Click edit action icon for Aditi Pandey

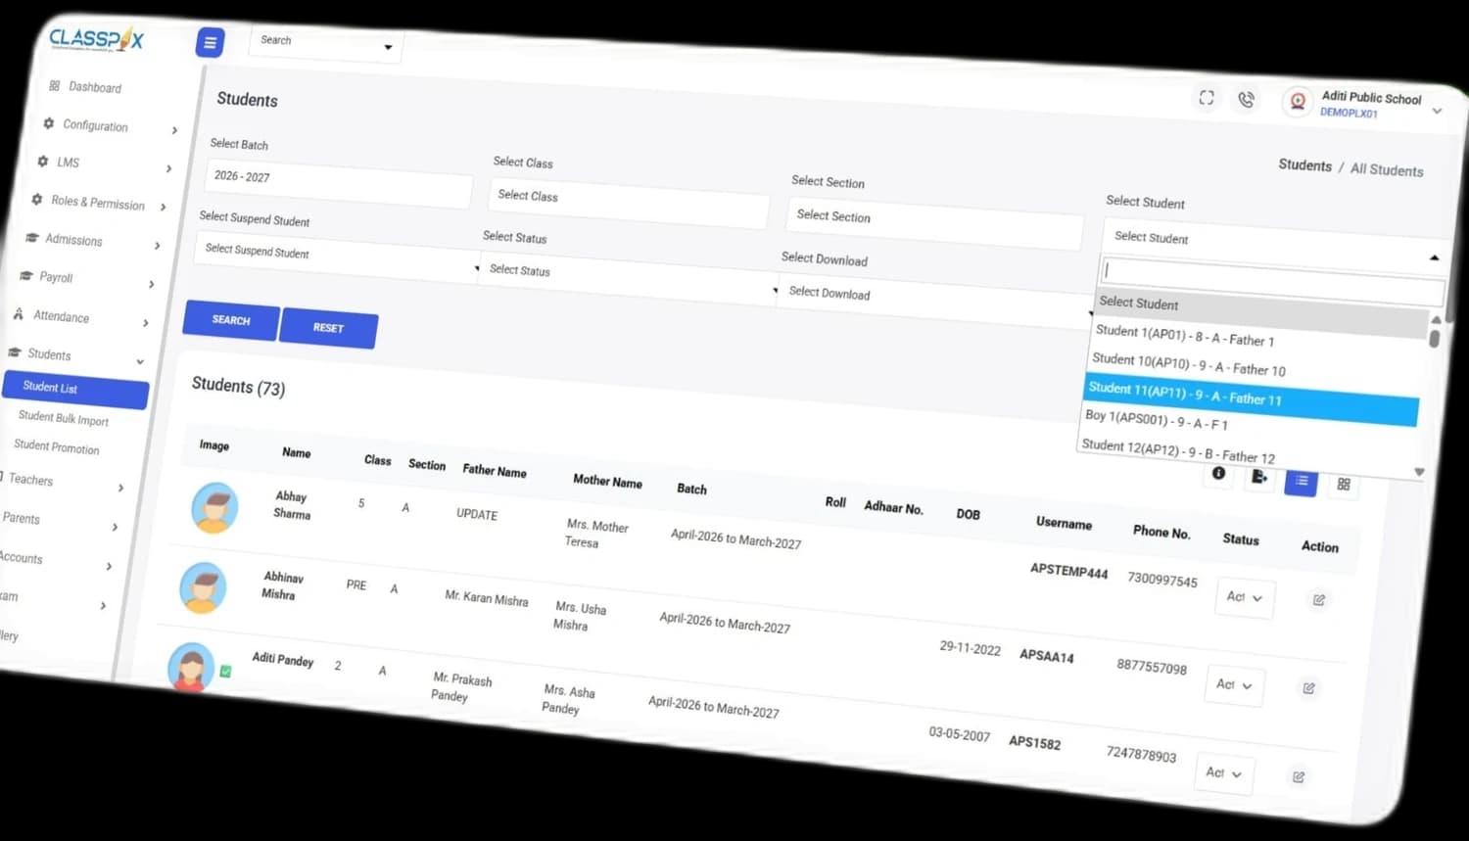point(1298,777)
